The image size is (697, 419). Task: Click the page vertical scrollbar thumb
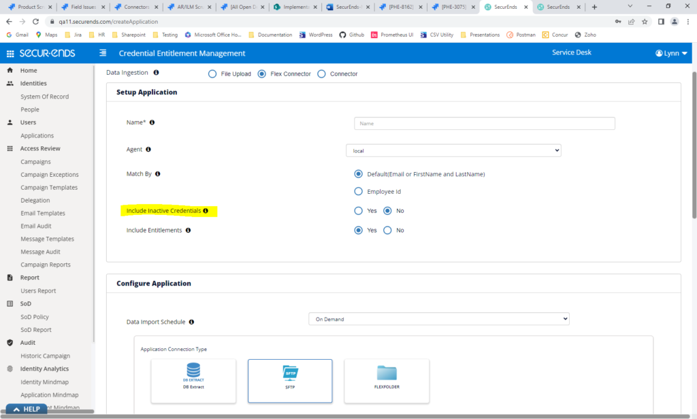[694, 145]
